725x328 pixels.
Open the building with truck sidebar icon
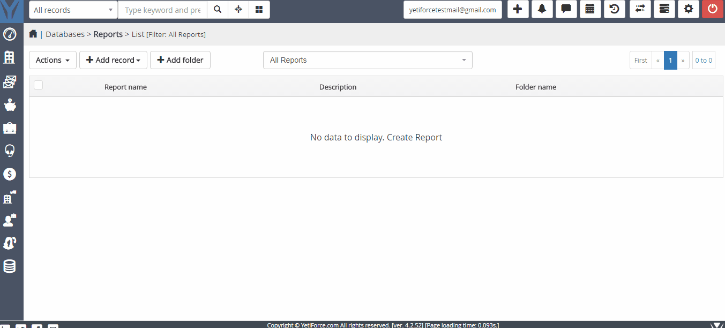[x=10, y=197]
